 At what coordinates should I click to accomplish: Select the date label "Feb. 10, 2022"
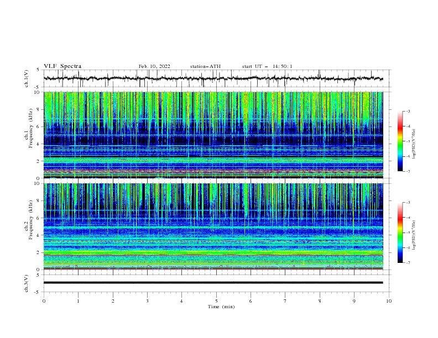[x=154, y=66]
